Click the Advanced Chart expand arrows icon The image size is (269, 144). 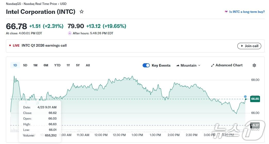pyautogui.click(x=212, y=65)
